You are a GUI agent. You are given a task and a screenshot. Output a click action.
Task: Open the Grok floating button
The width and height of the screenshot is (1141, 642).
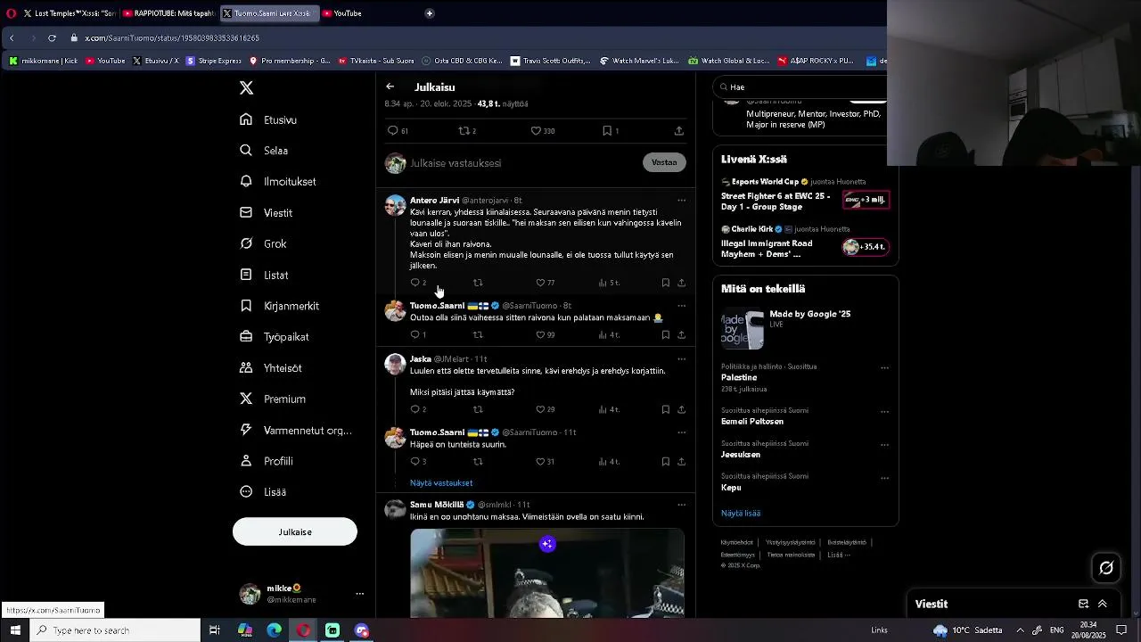1106,568
